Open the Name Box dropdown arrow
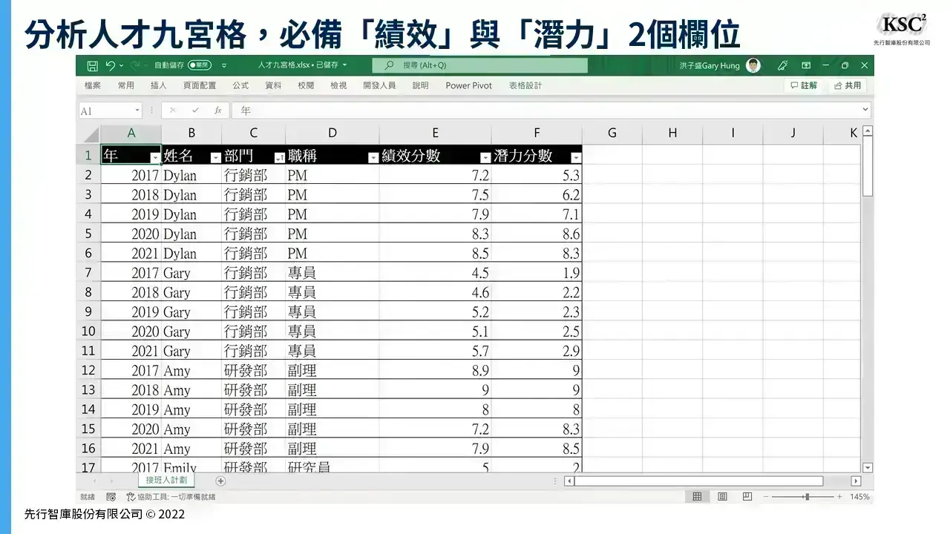The image size is (950, 534). coord(137,111)
